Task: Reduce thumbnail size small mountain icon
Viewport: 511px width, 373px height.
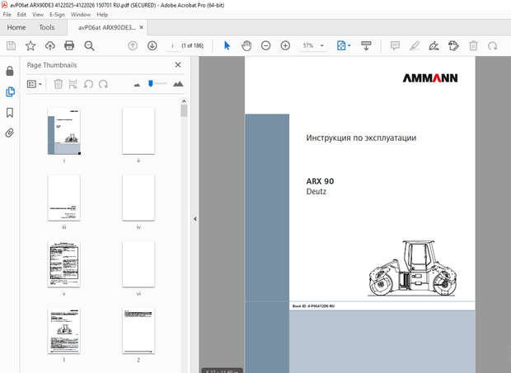Action: [x=137, y=85]
